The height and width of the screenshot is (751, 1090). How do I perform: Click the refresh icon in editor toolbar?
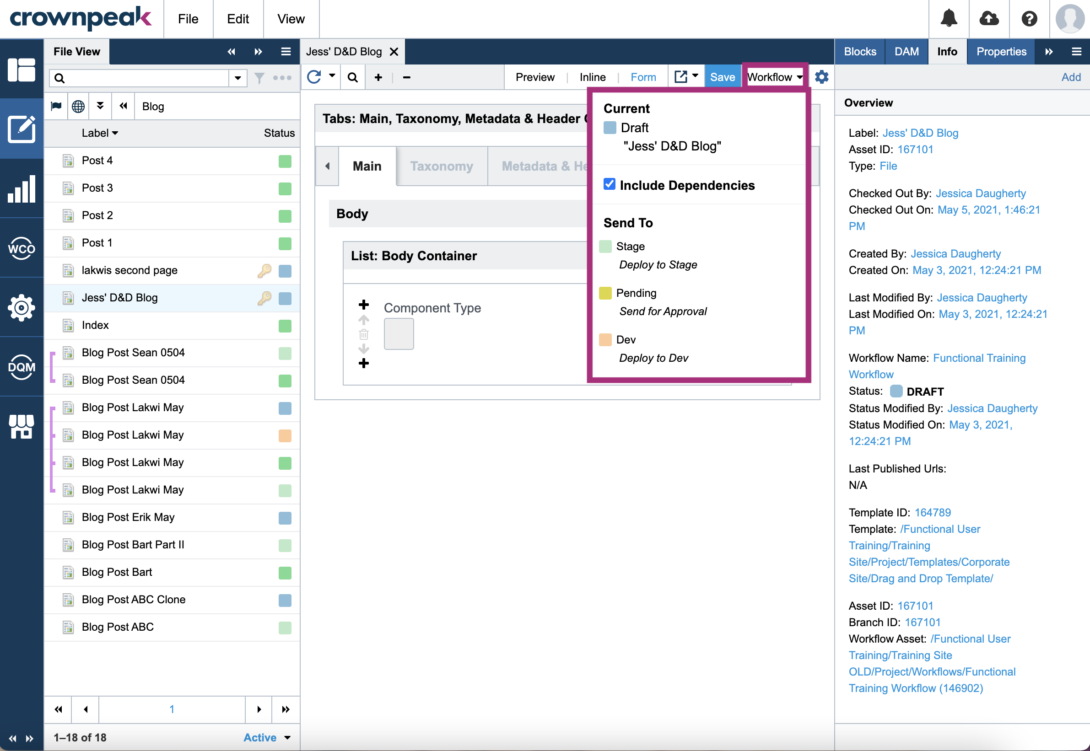coord(314,77)
